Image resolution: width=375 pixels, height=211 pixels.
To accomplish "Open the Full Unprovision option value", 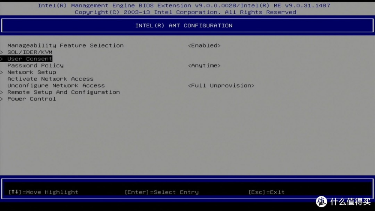I will click(221, 86).
